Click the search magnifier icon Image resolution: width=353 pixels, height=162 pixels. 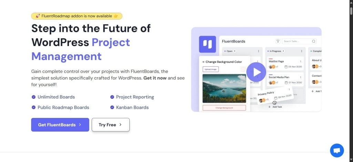[x=314, y=41]
